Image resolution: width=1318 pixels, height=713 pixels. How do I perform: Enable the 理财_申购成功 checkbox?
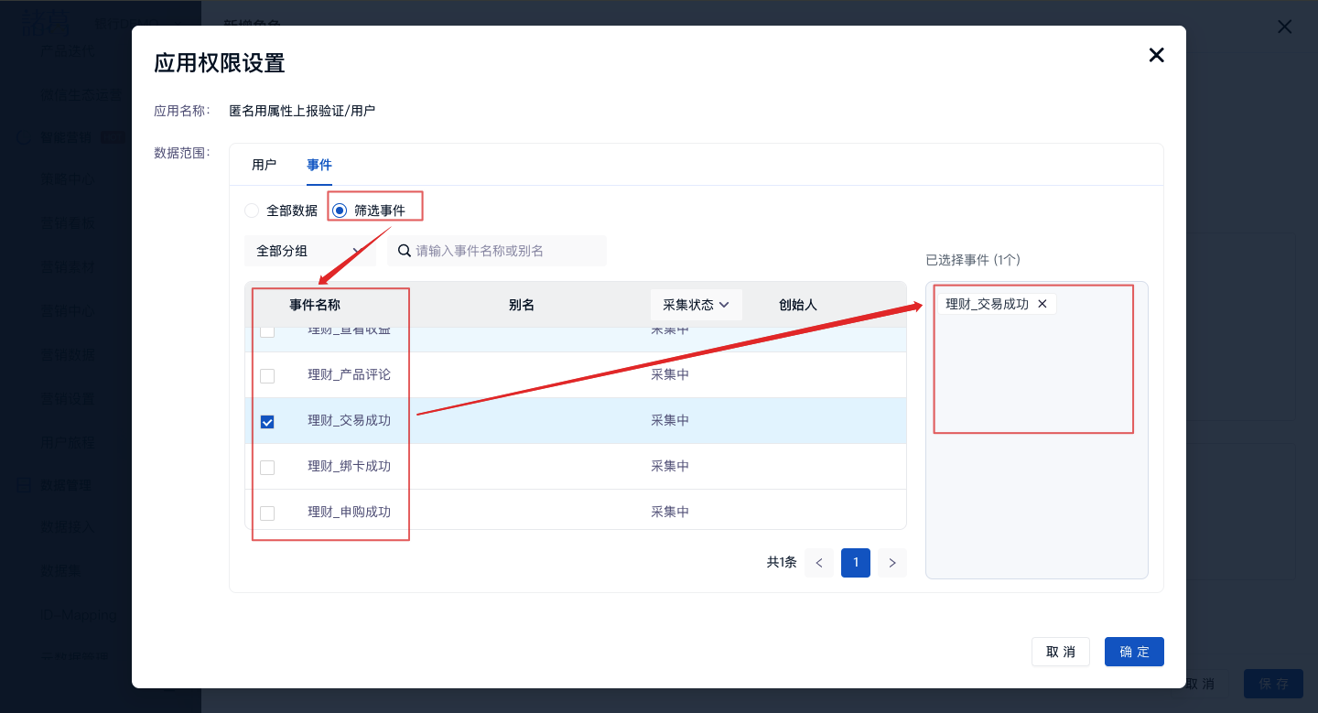tap(267, 513)
